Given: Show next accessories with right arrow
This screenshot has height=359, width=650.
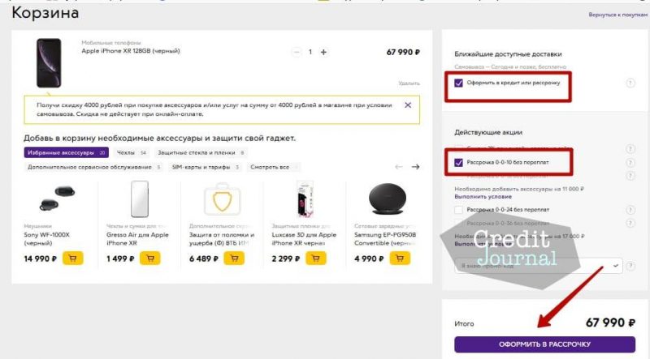Looking at the screenshot, I should [x=415, y=167].
